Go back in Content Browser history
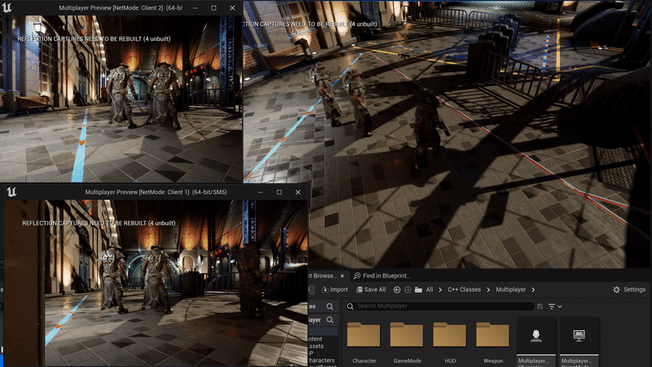This screenshot has width=652, height=367. (397, 290)
